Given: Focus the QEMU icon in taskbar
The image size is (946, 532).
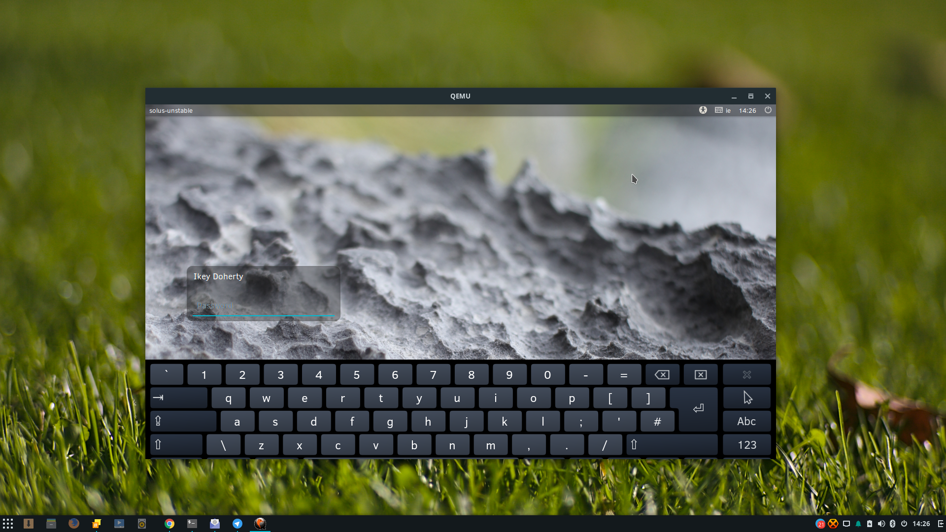Looking at the screenshot, I should [260, 524].
